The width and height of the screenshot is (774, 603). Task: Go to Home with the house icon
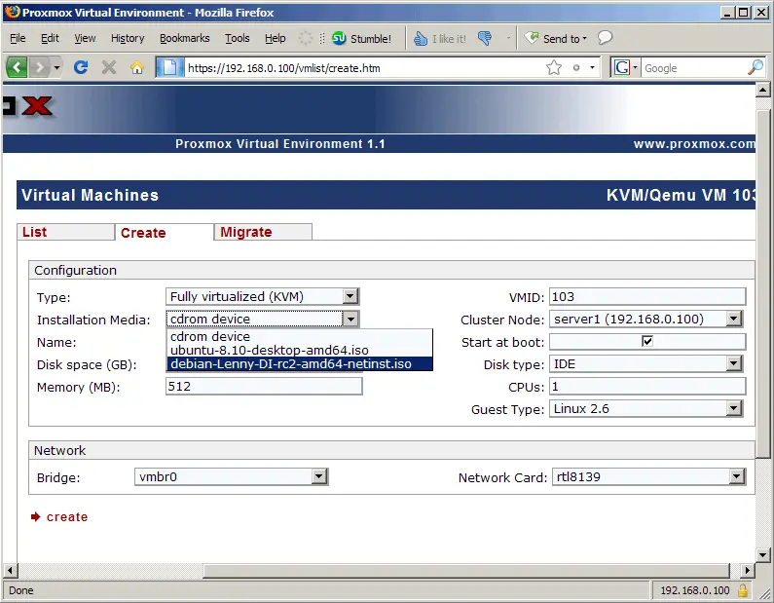pyautogui.click(x=137, y=67)
